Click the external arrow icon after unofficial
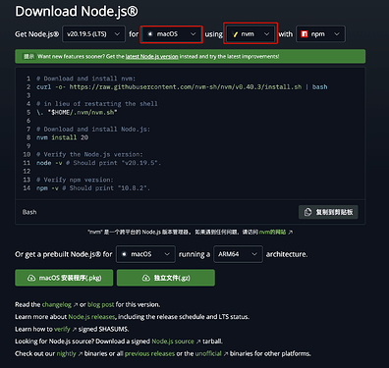 coord(226,353)
